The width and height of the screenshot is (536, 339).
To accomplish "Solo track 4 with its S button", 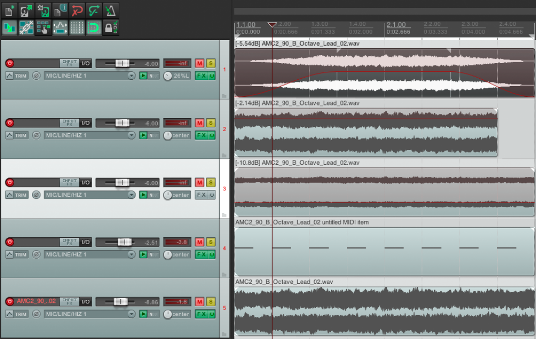I will coord(211,242).
